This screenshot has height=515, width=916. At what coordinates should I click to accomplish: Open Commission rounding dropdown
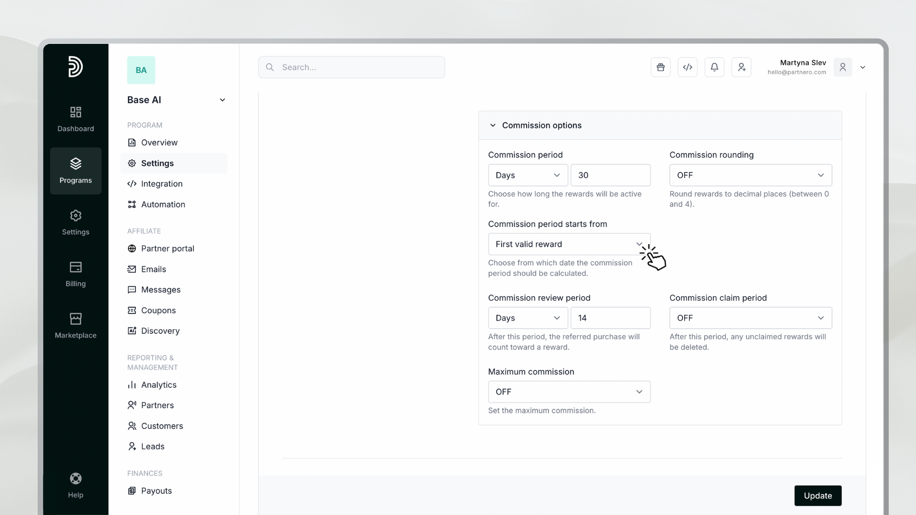point(750,175)
